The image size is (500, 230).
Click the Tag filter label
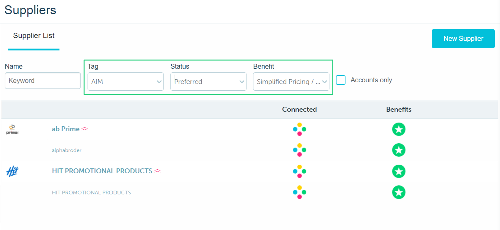pyautogui.click(x=93, y=66)
